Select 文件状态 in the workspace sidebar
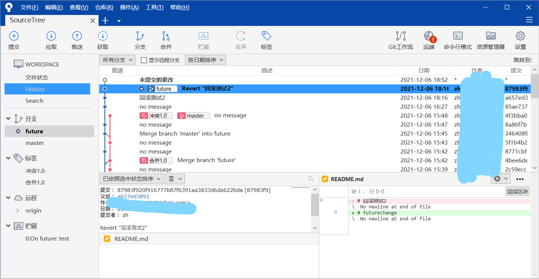The height and width of the screenshot is (279, 539). pos(37,77)
